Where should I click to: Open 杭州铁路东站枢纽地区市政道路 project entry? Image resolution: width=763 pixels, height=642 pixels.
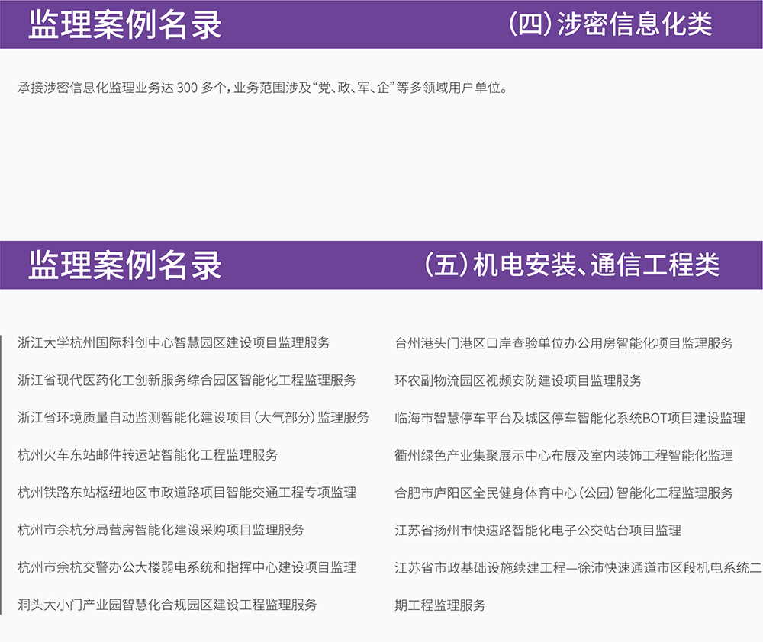(x=187, y=493)
